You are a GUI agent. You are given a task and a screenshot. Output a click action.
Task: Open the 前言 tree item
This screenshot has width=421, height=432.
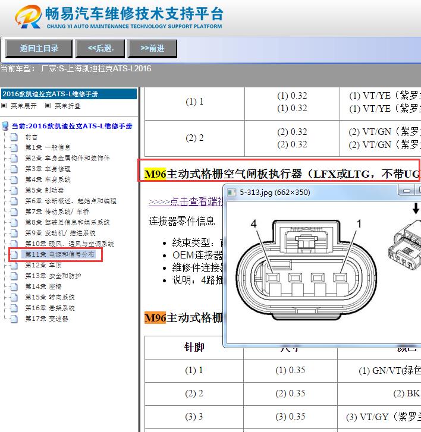(x=31, y=137)
